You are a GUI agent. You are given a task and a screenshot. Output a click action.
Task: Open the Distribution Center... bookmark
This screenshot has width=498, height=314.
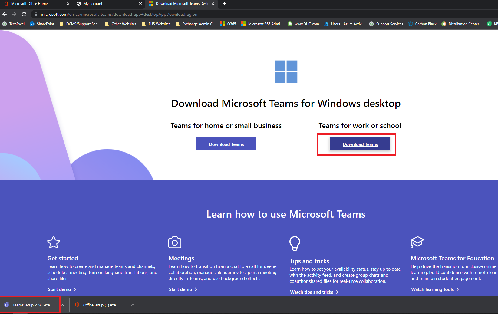point(462,24)
